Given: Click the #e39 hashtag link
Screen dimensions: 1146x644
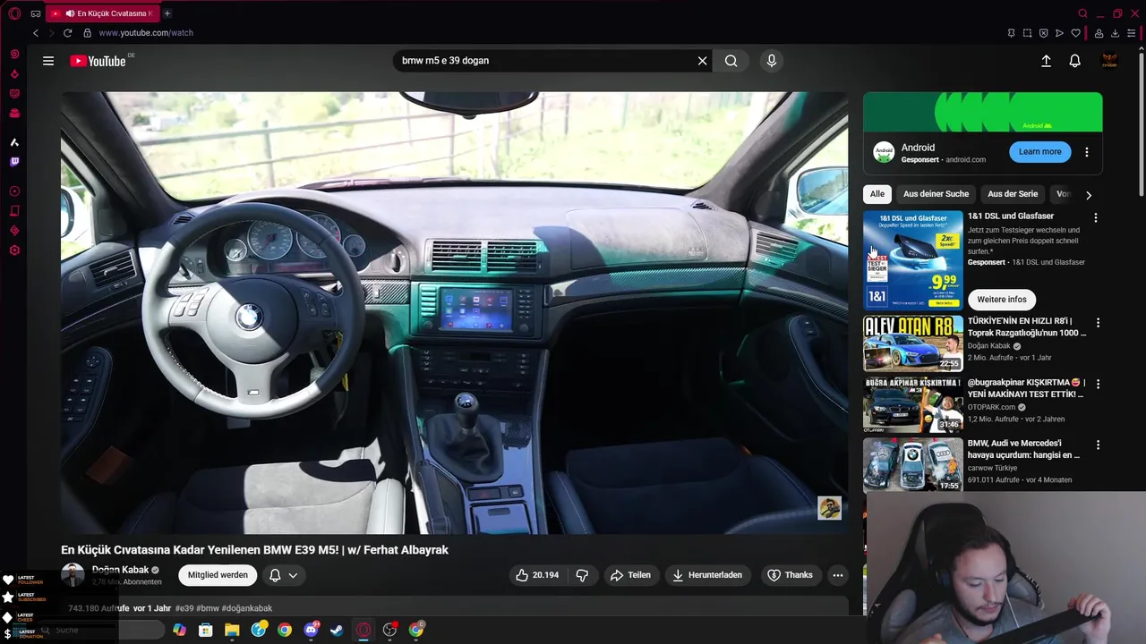Looking at the screenshot, I should (184, 608).
